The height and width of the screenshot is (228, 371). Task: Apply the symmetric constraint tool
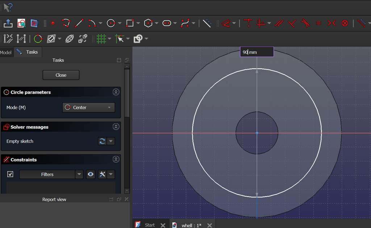point(332,23)
